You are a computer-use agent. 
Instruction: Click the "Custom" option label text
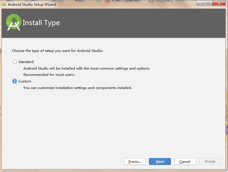point(25,81)
